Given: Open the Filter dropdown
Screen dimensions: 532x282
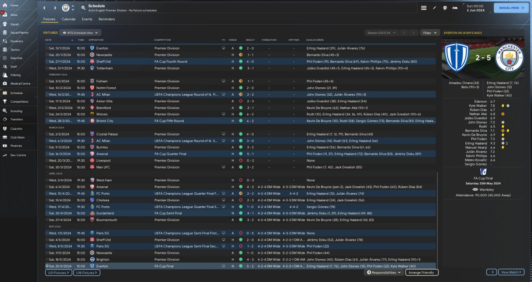Looking at the screenshot, I should click(x=430, y=32).
